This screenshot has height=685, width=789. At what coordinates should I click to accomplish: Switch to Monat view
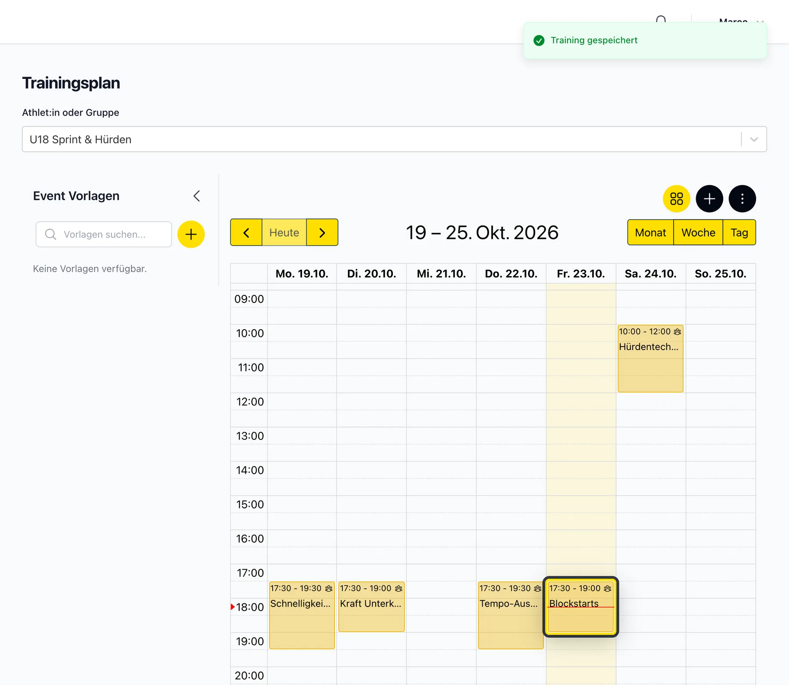tap(650, 233)
